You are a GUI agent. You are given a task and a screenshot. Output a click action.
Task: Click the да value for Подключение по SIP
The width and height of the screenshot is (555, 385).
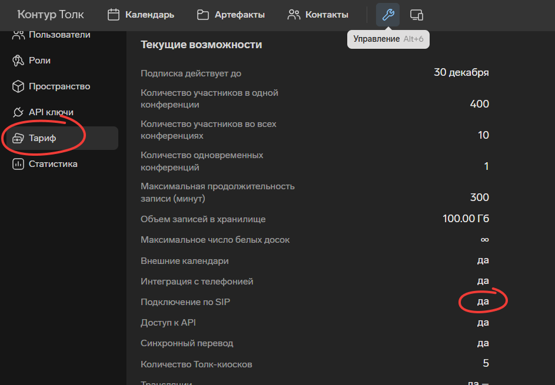(x=483, y=302)
